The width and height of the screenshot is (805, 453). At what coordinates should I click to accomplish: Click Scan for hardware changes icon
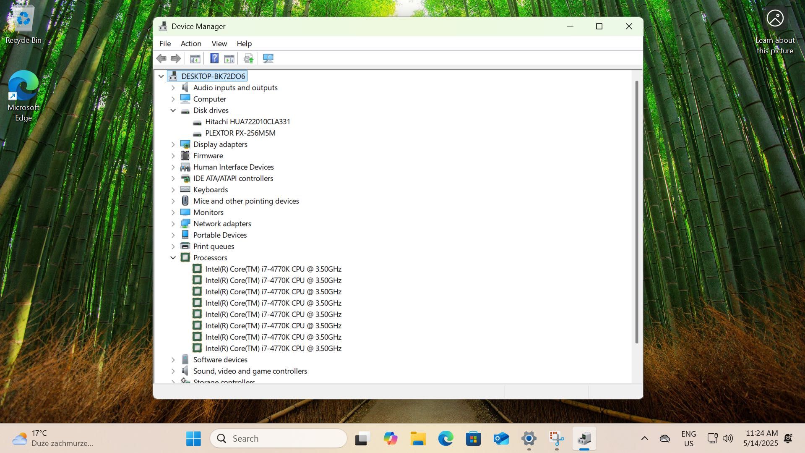tap(268, 58)
